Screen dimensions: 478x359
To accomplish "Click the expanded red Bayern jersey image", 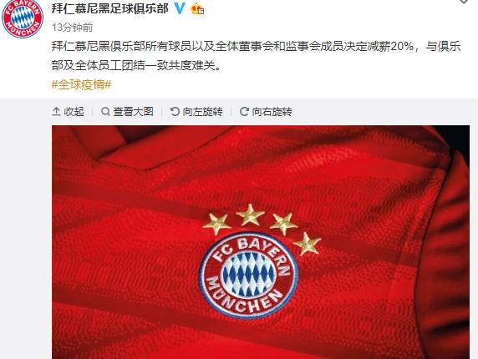I will click(261, 242).
